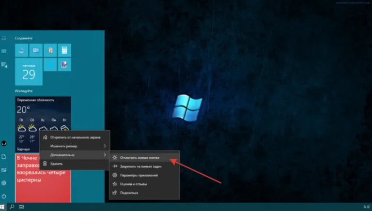Select Открепить от начального экрана

[x=75, y=137]
